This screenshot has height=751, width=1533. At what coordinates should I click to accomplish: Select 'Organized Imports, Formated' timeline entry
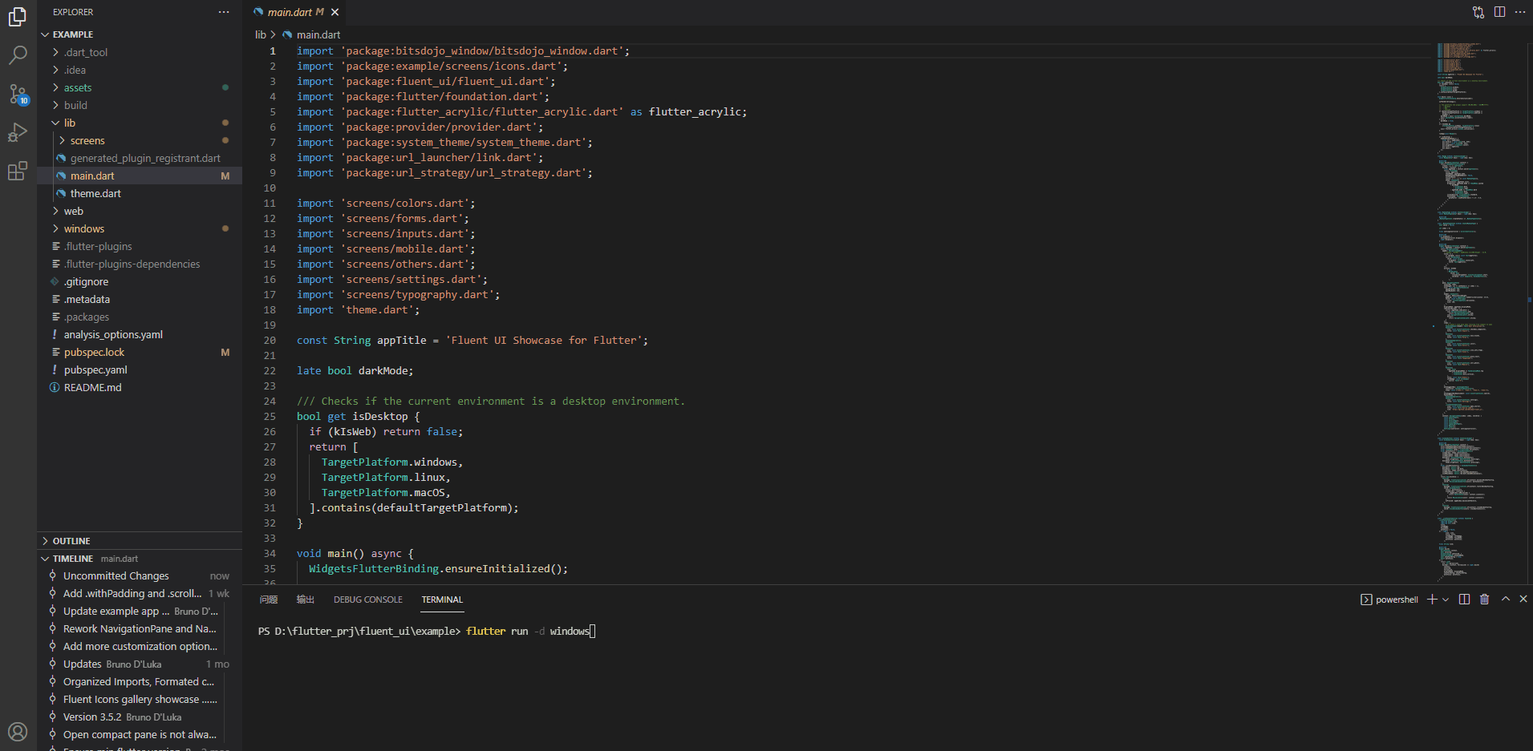(x=140, y=682)
